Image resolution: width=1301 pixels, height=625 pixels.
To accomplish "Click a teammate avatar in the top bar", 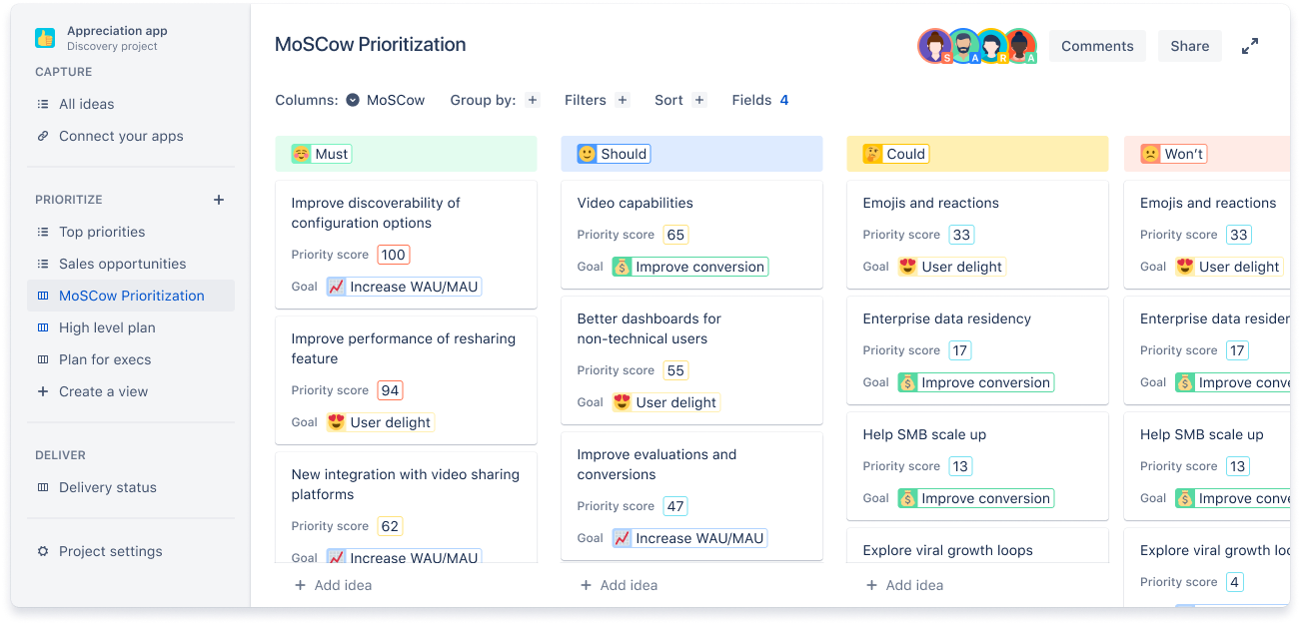I will pos(931,45).
